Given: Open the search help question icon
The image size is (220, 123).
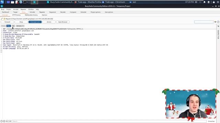Looking at the screenshot, I should (x=1, y=121).
